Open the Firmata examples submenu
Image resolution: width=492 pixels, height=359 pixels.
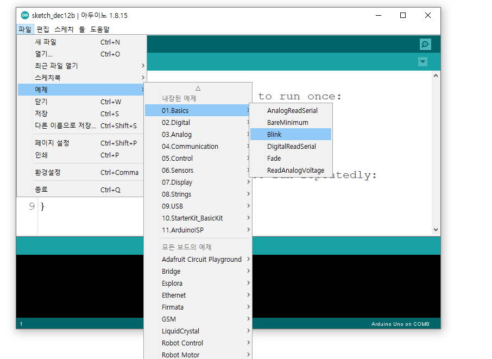click(198, 307)
